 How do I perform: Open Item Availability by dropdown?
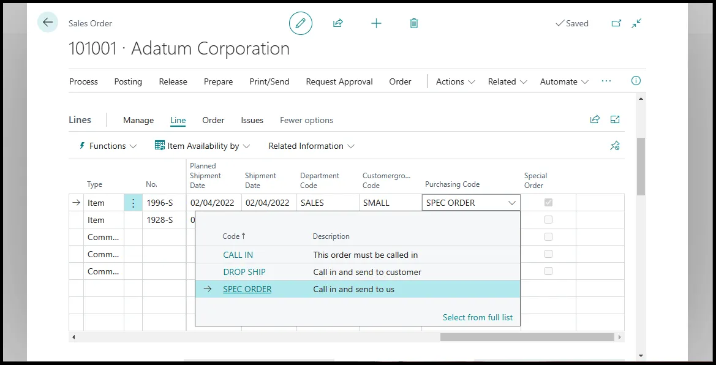202,146
